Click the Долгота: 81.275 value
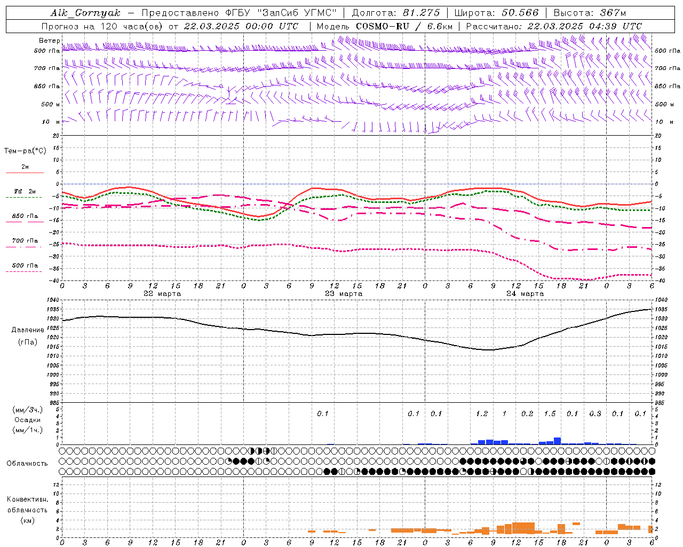Image resolution: width=683 pixels, height=547 pixels. click(x=396, y=13)
